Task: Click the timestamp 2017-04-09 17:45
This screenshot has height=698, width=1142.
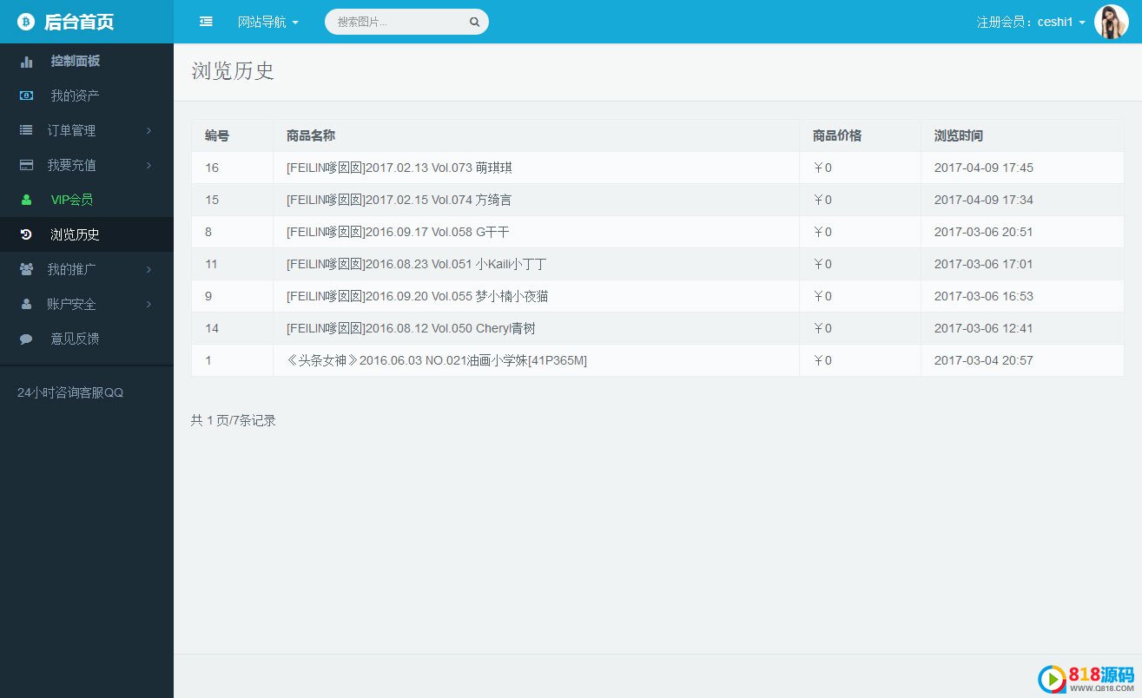Action: [x=984, y=168]
